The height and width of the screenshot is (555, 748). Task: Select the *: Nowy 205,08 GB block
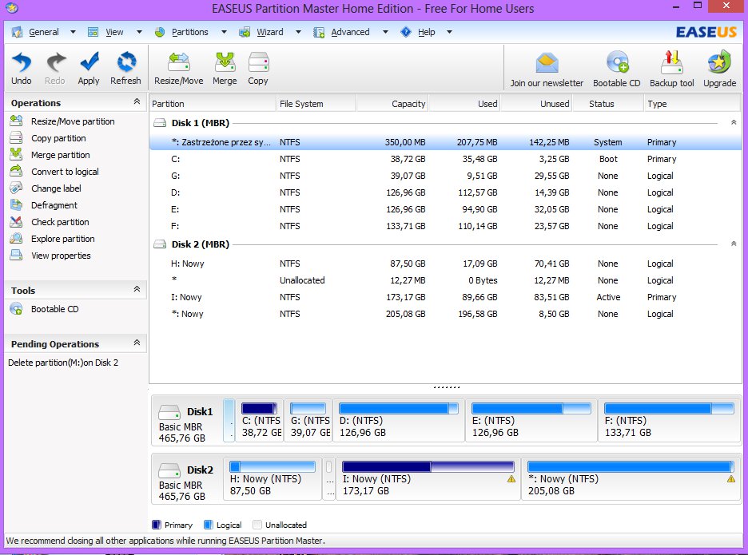point(631,479)
